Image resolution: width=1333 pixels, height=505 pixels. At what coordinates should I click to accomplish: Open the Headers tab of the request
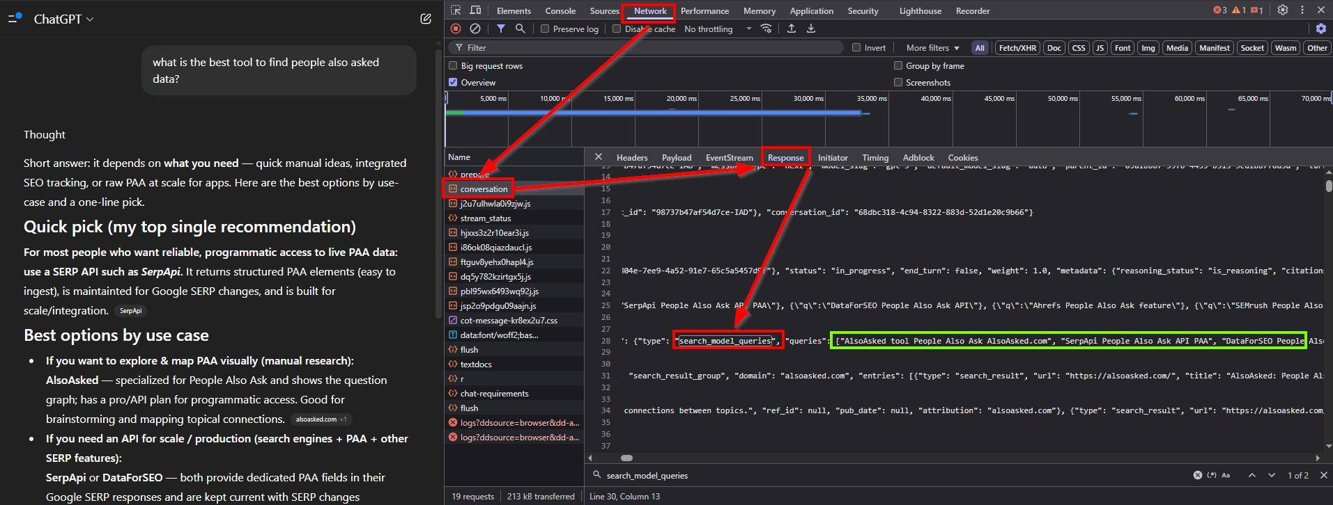[x=632, y=158]
